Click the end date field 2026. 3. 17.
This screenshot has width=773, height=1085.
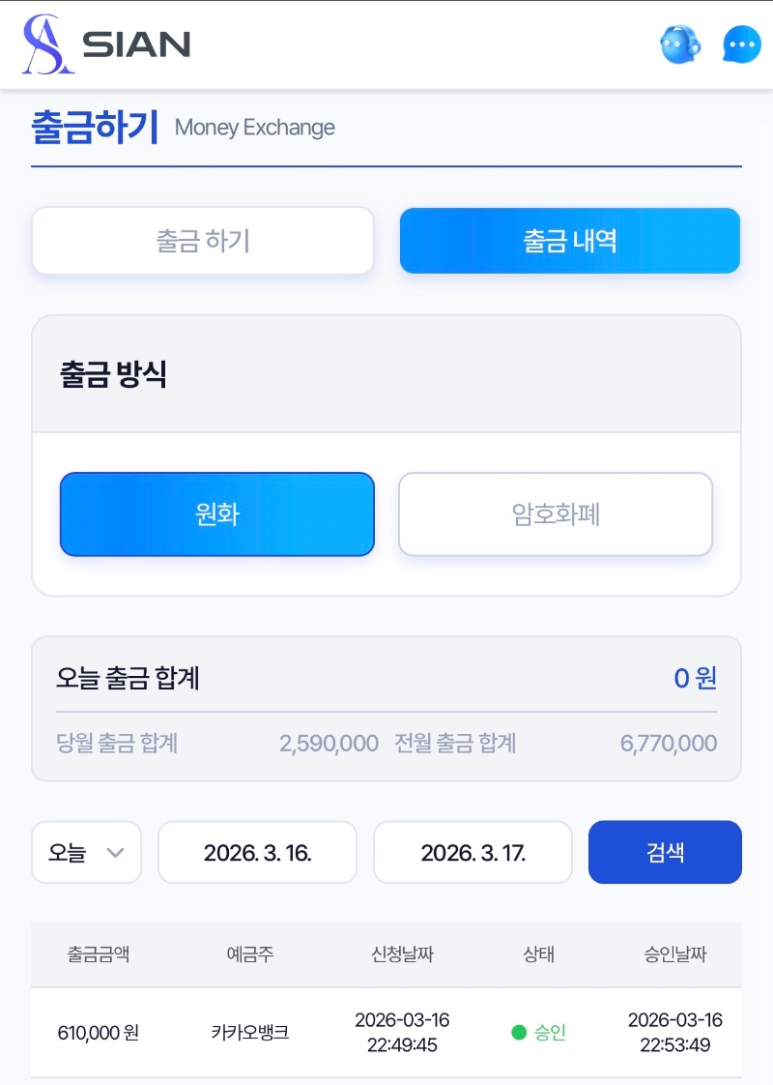pos(472,852)
